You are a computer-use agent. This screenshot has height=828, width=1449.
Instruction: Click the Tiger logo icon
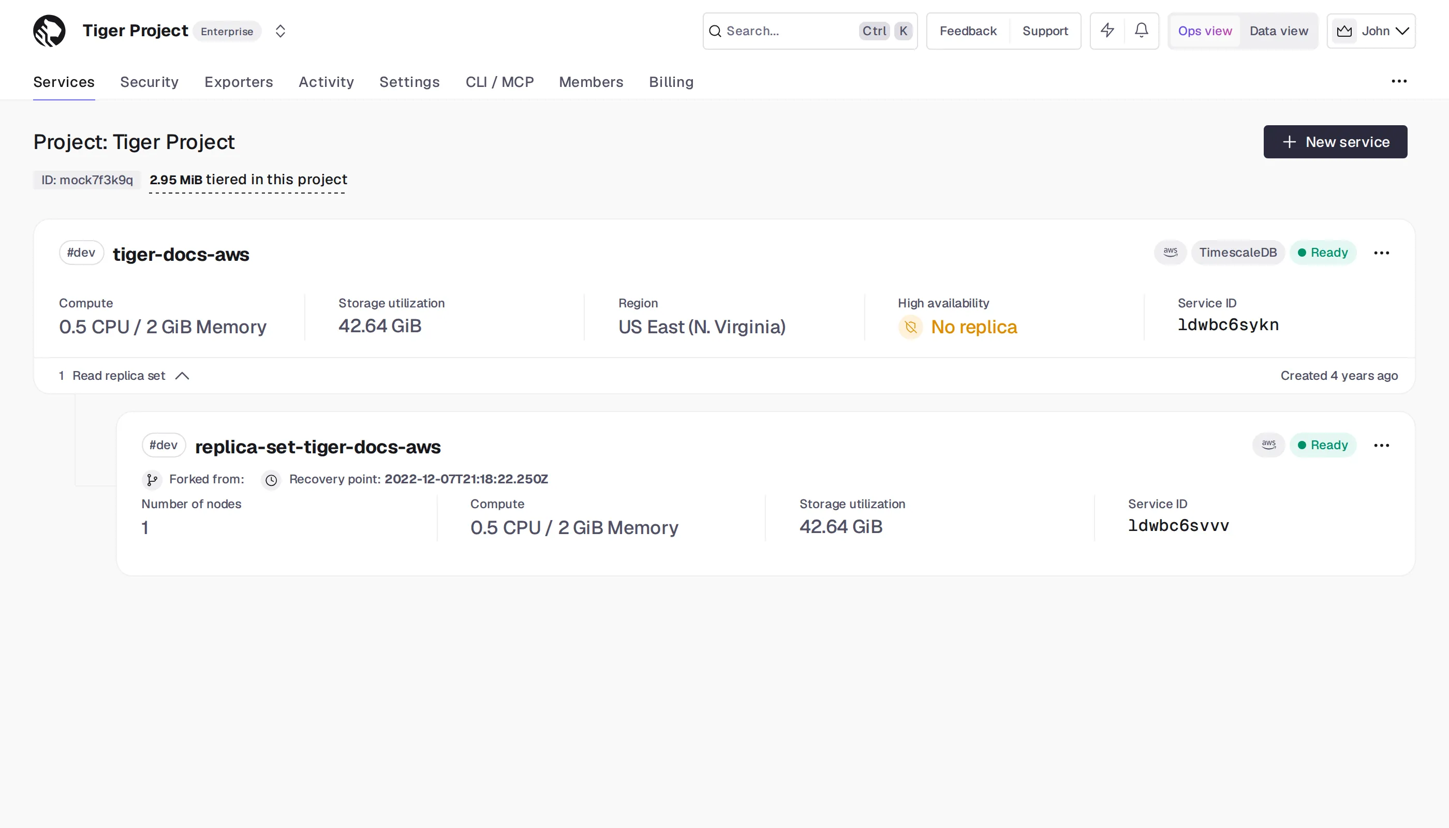(x=50, y=31)
